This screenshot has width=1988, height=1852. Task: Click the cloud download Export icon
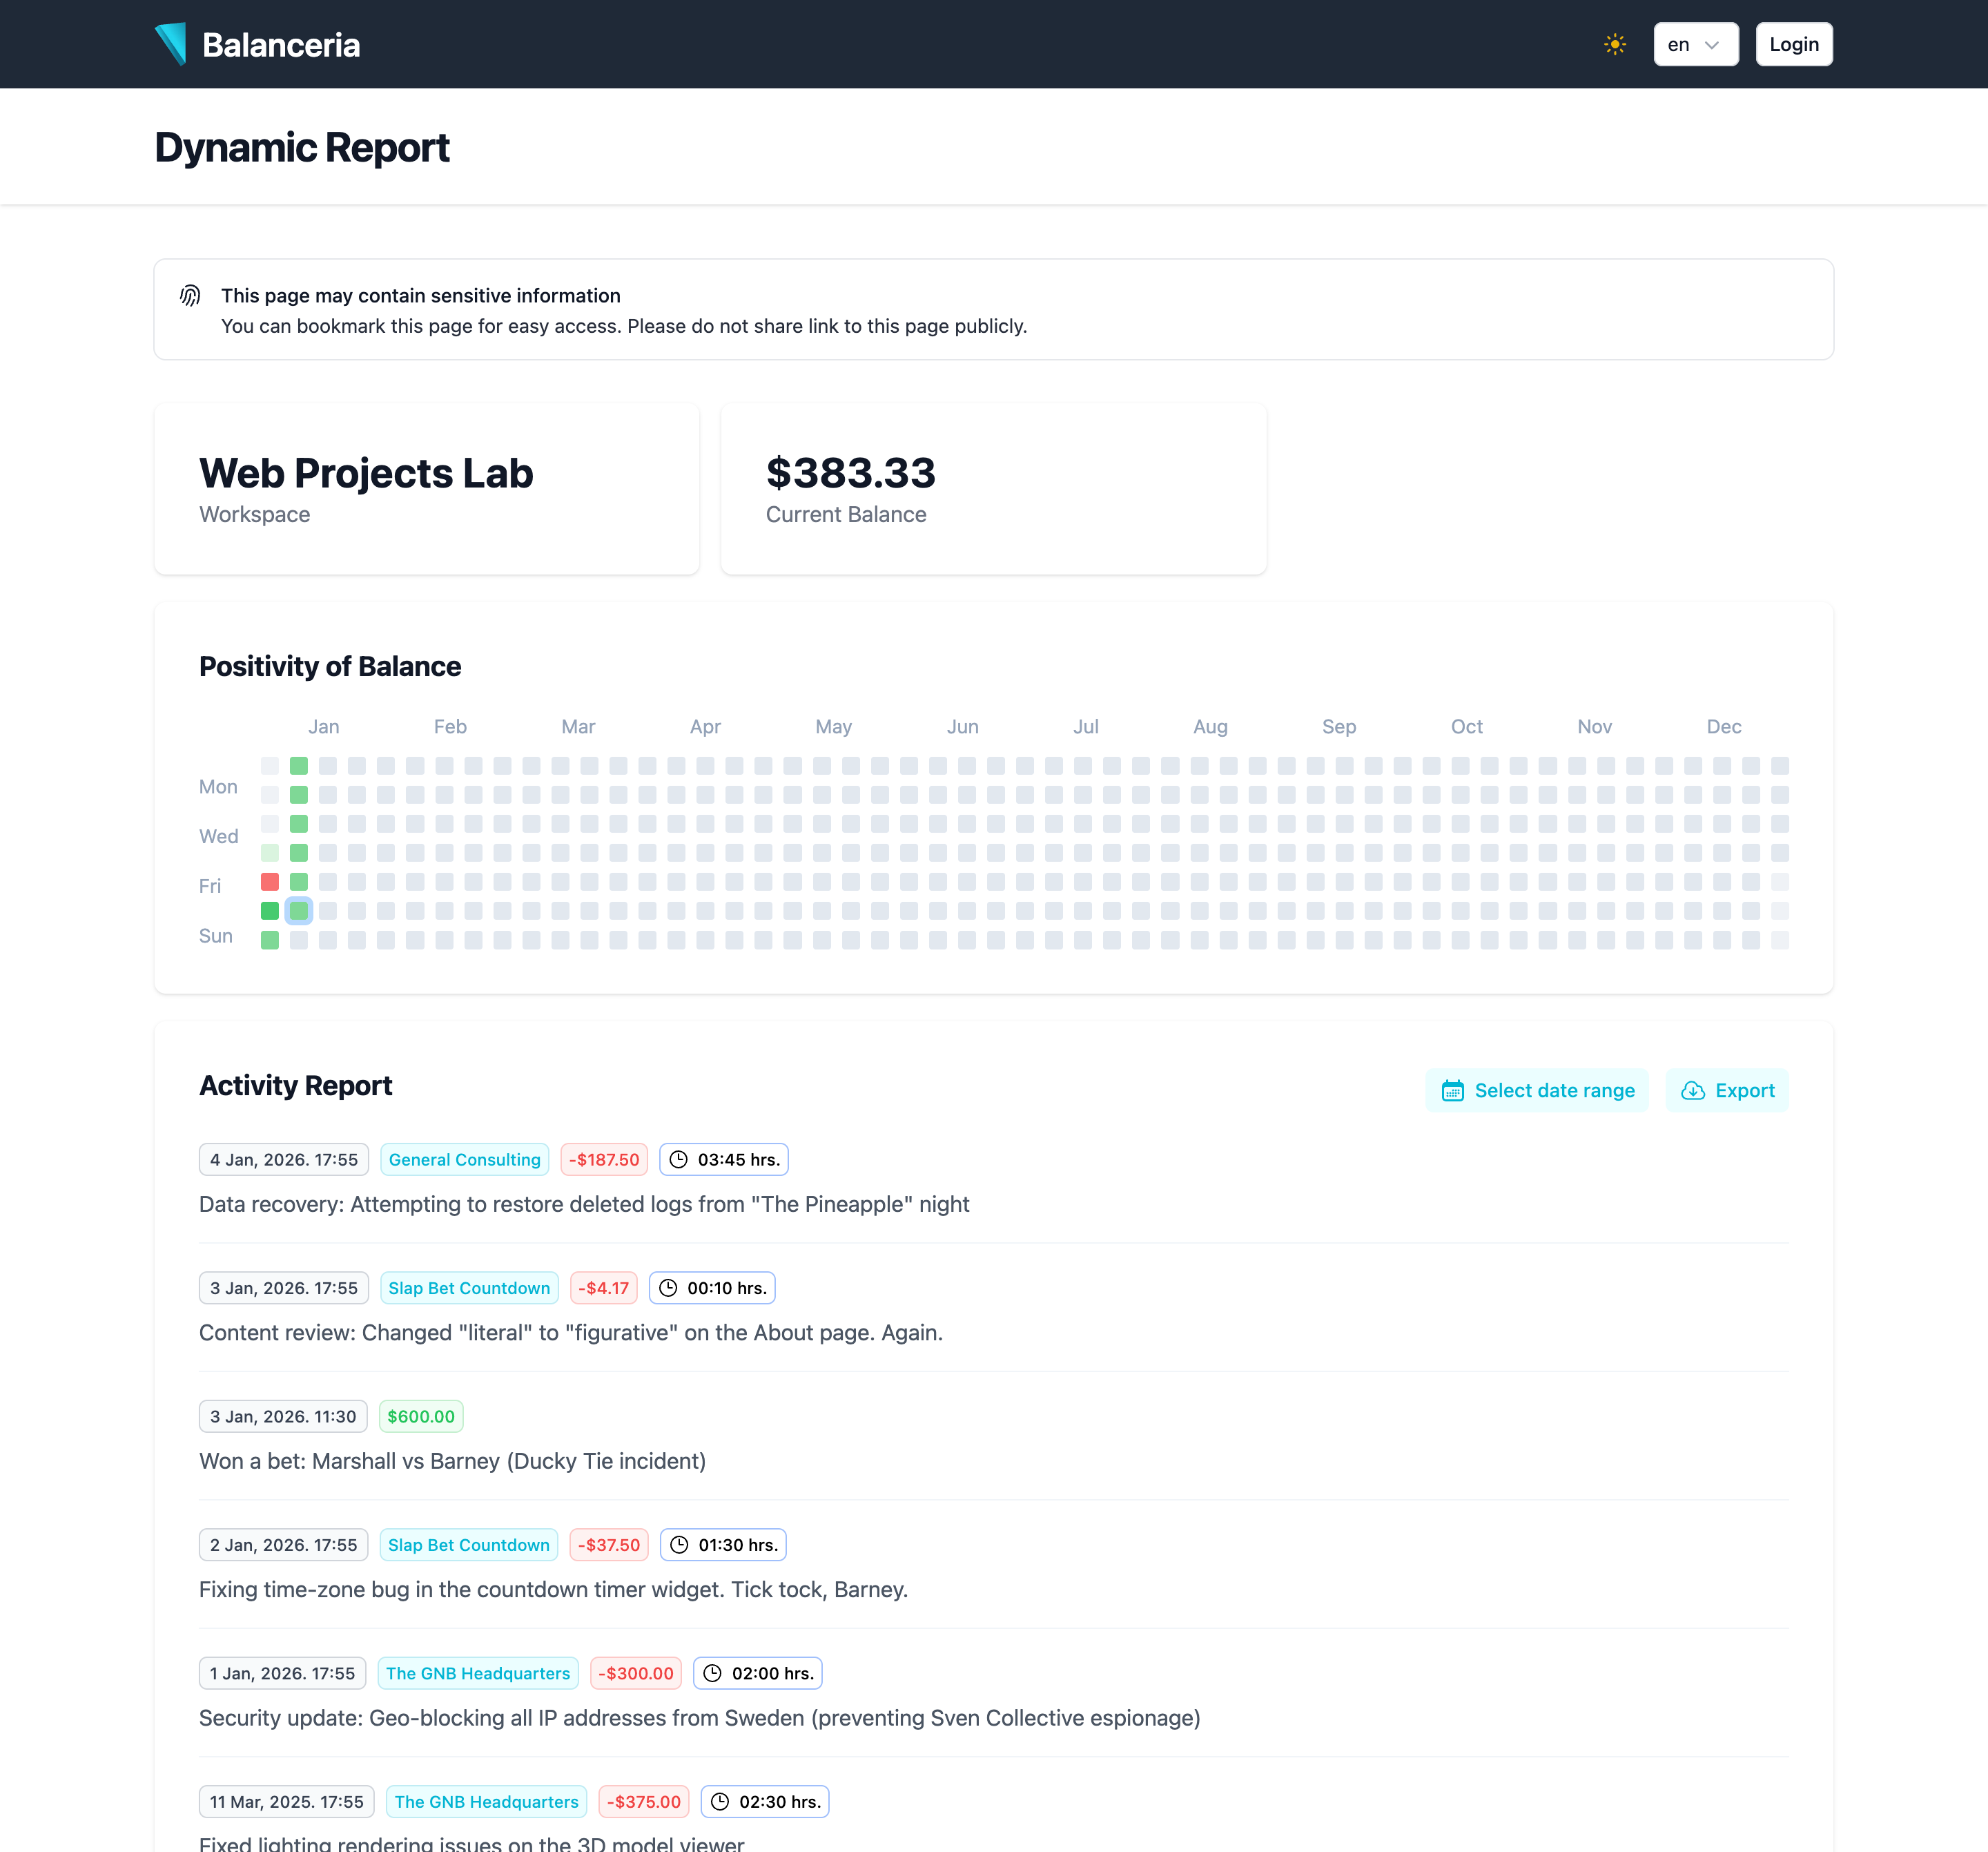click(1692, 1090)
